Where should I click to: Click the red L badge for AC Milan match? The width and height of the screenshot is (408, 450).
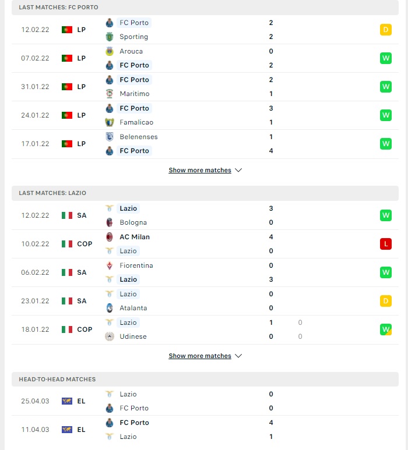(x=386, y=244)
